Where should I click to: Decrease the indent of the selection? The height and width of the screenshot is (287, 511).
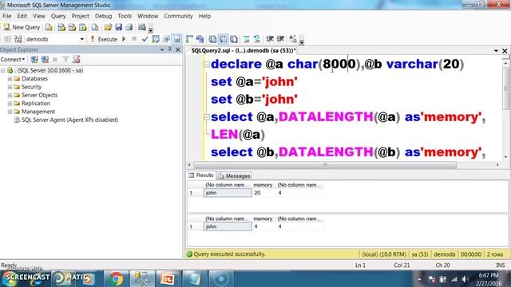pyautogui.click(x=270, y=39)
